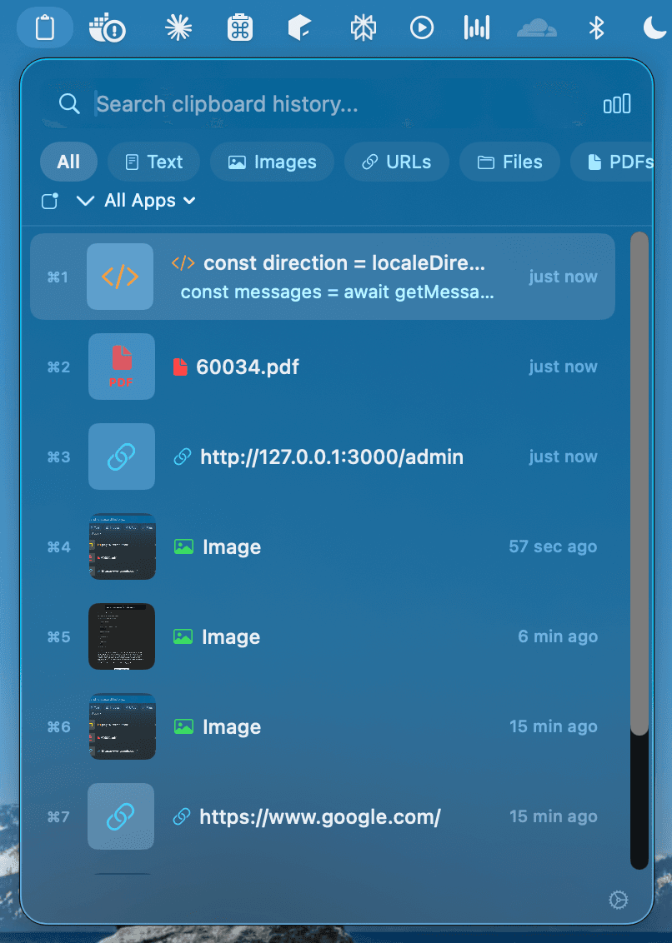Open the https://www.google.com/ clipboard entry
Screen dimensions: 672x943
pos(320,816)
